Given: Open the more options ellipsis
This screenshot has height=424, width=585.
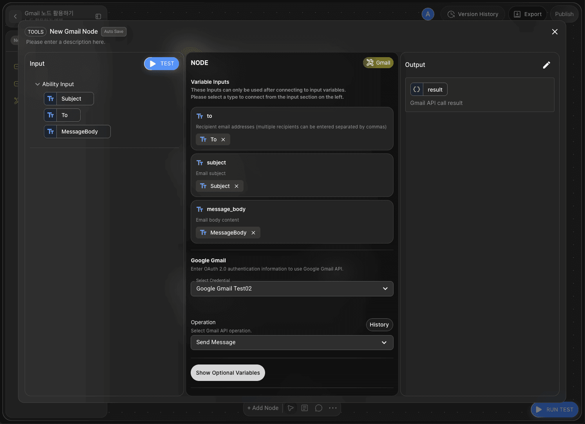Looking at the screenshot, I should tap(333, 408).
